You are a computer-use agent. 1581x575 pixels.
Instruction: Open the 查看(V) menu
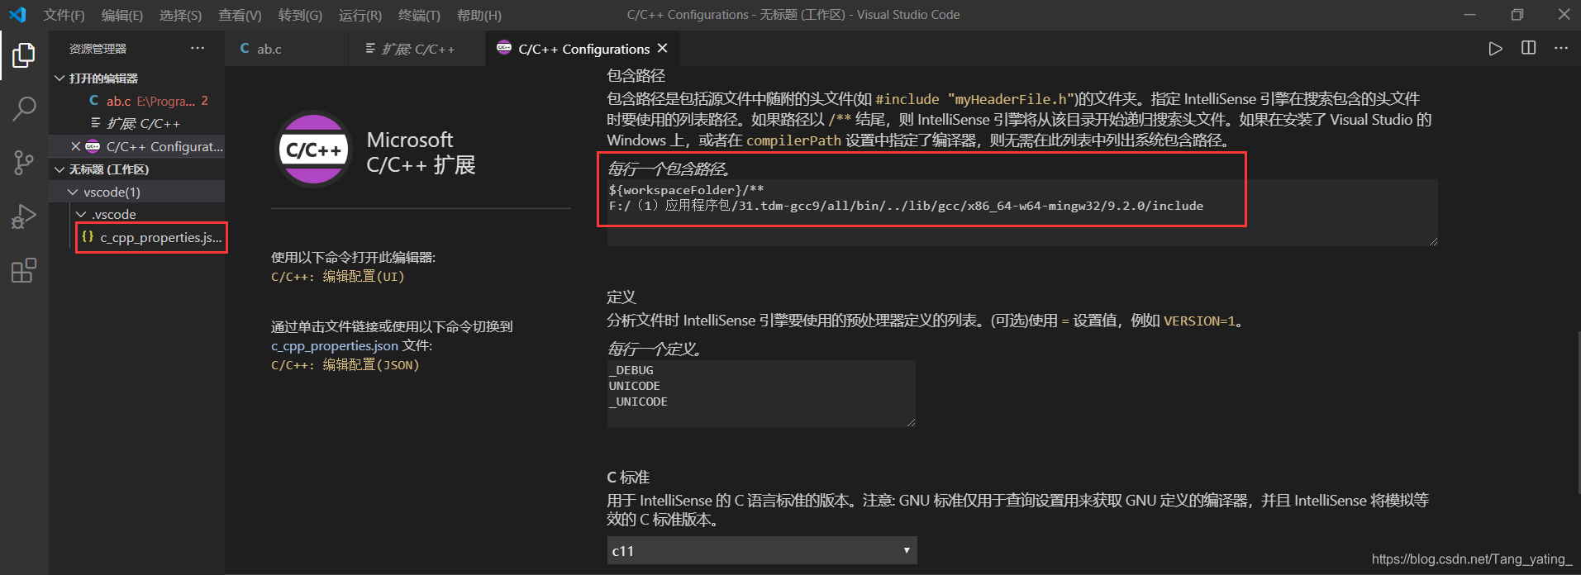click(240, 15)
